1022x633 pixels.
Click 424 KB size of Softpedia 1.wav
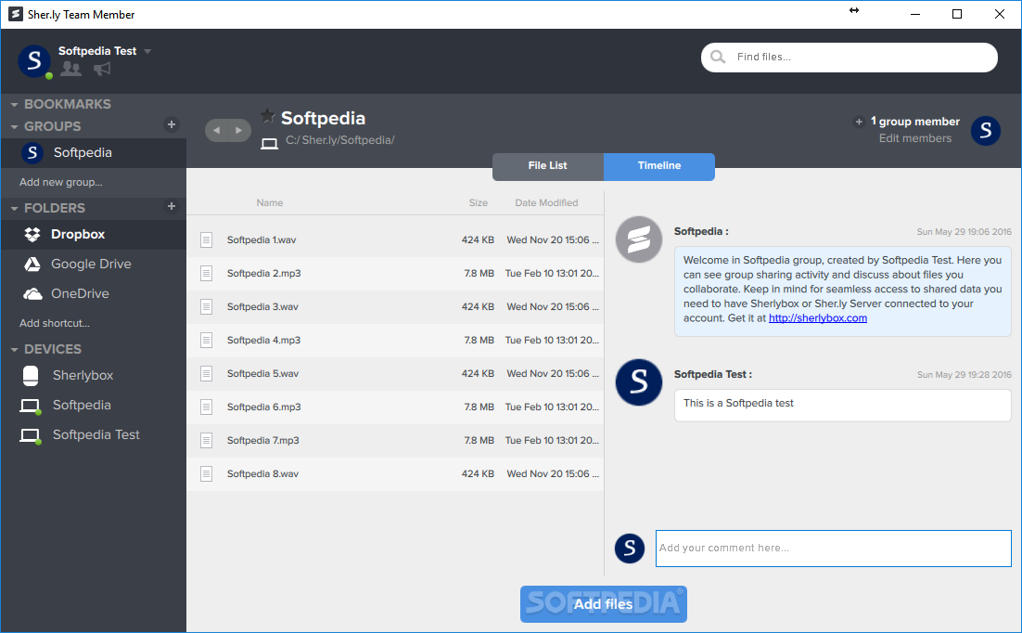click(x=478, y=240)
